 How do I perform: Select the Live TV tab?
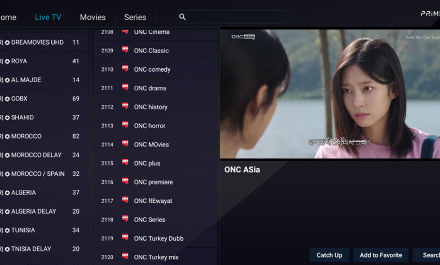pos(48,17)
